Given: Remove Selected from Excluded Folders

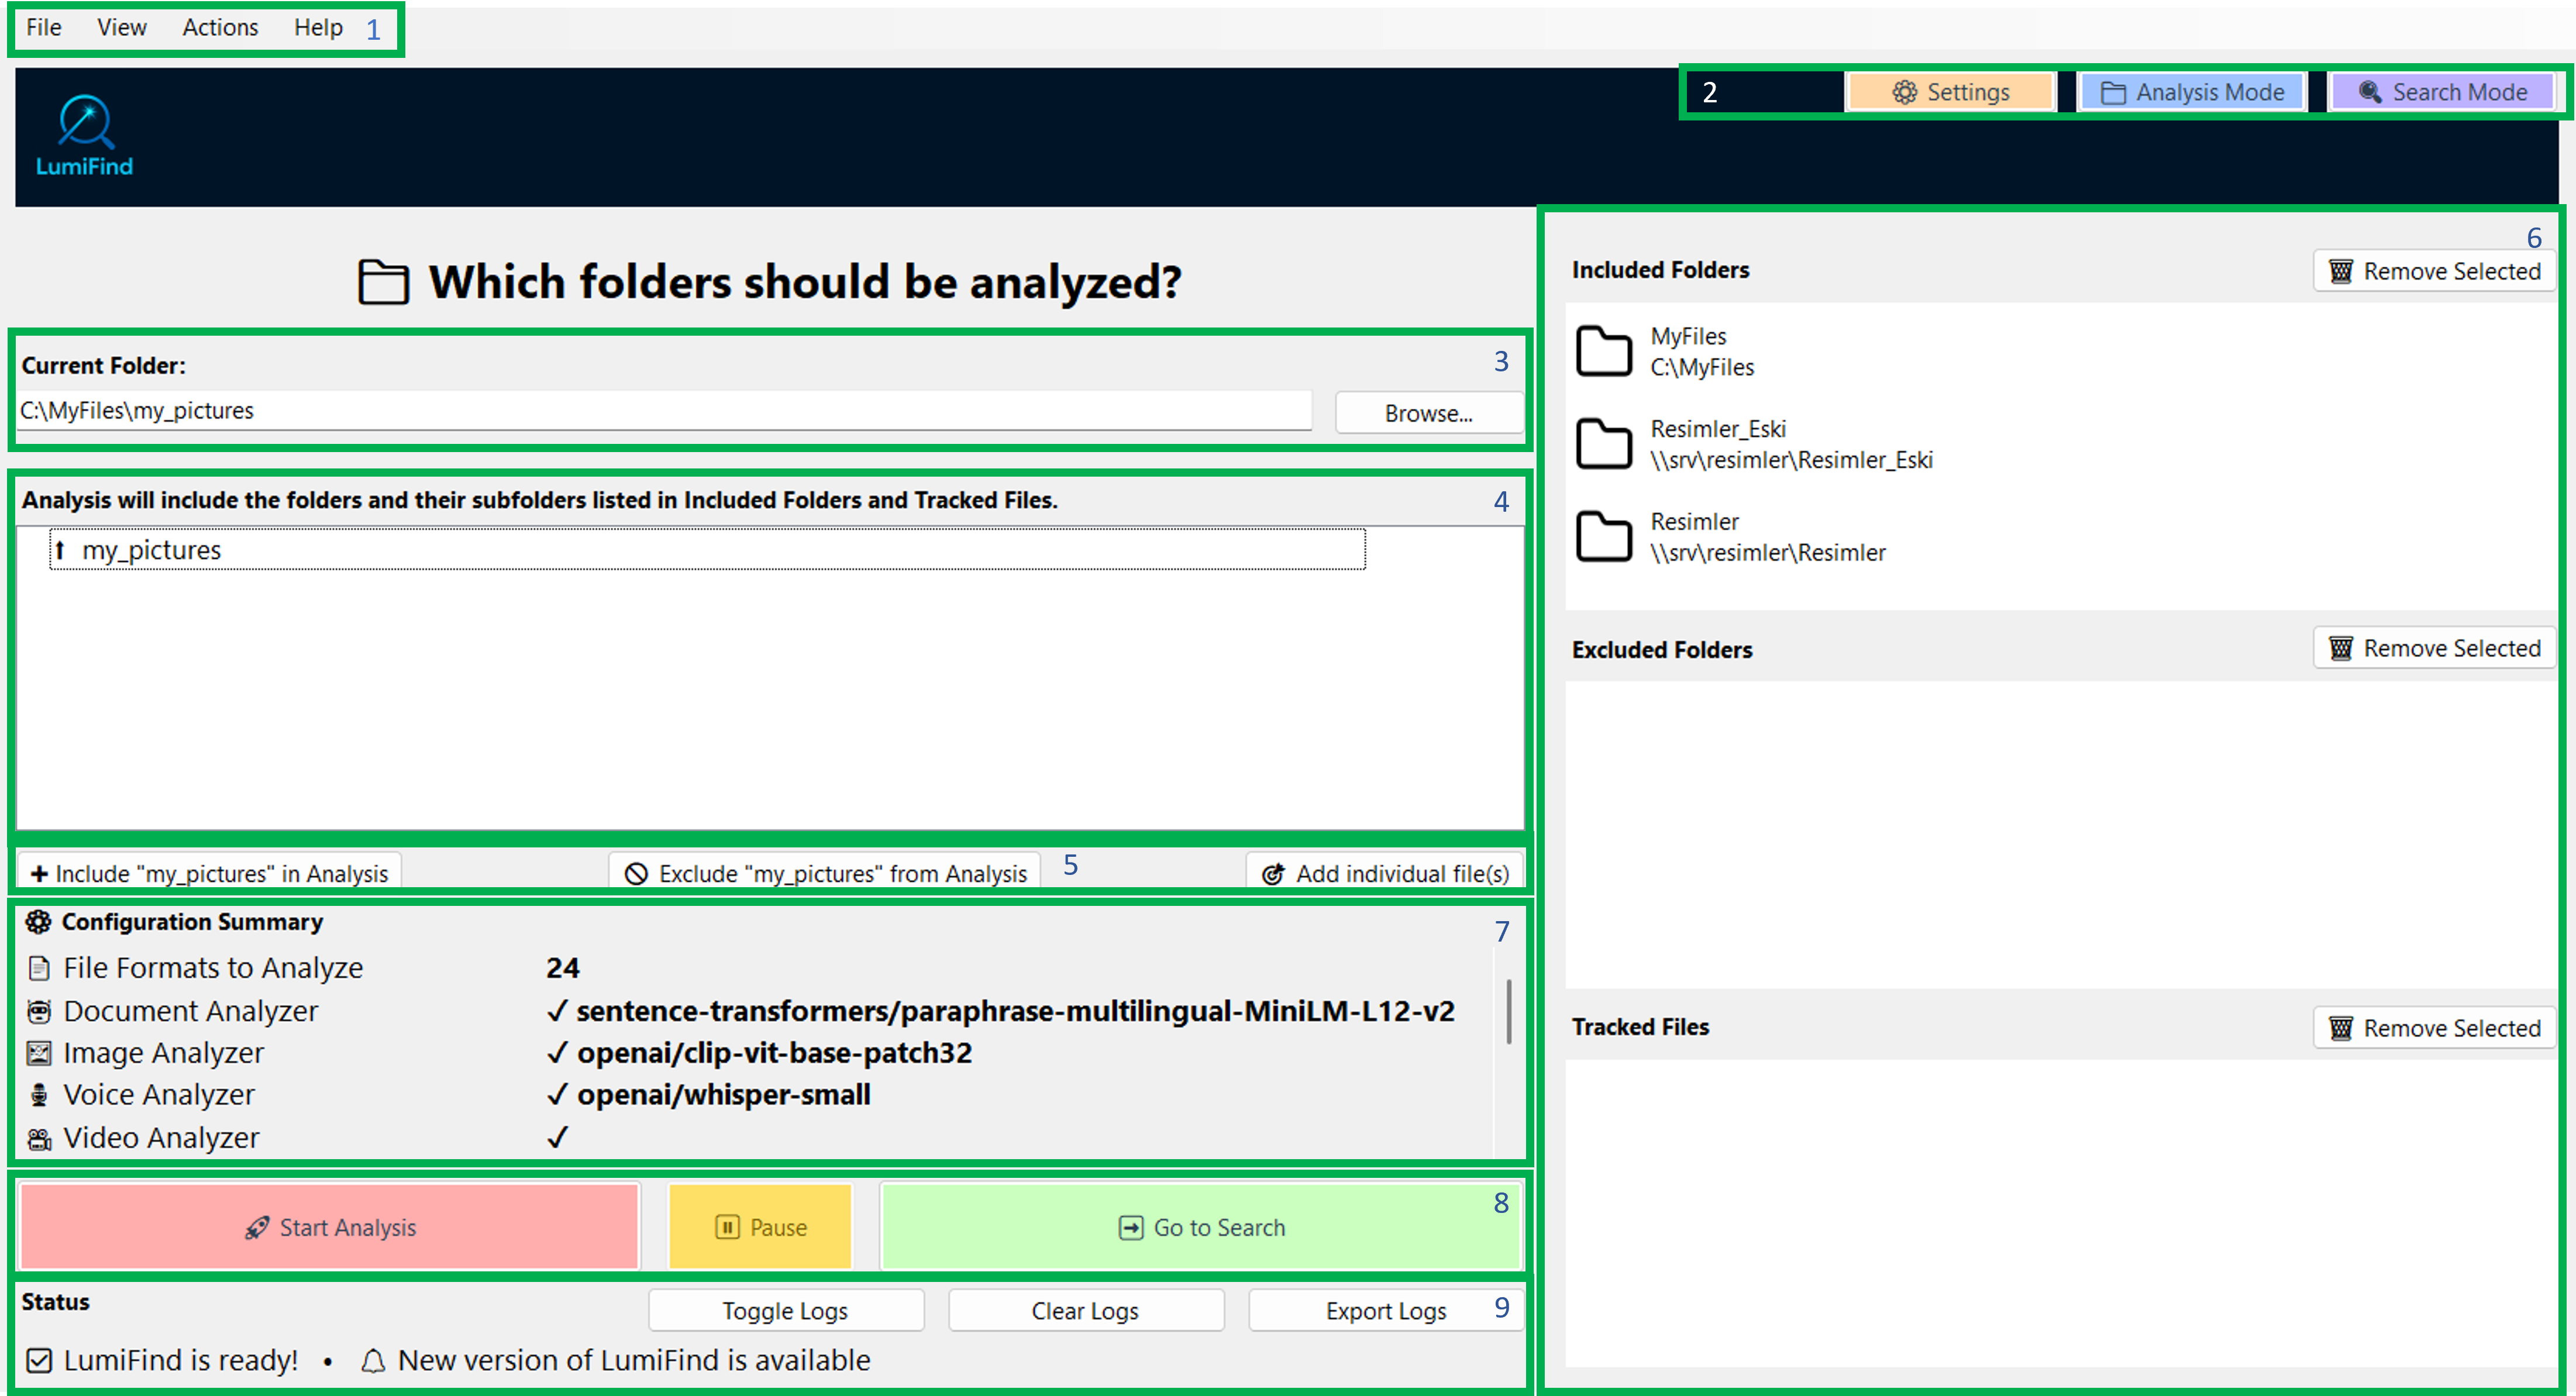Looking at the screenshot, I should point(2434,648).
